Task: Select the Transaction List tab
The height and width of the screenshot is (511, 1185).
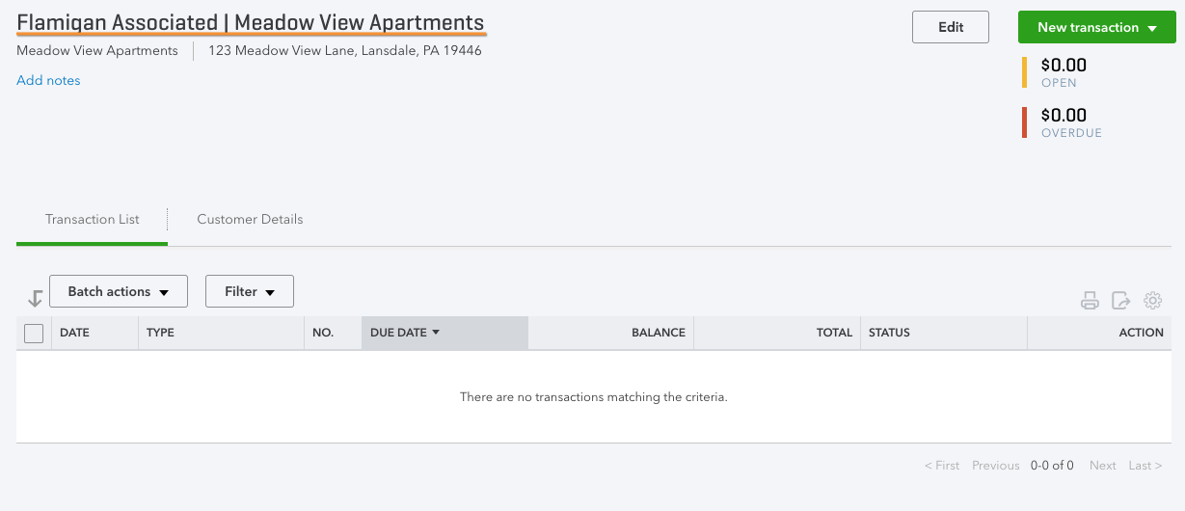Action: click(x=93, y=220)
